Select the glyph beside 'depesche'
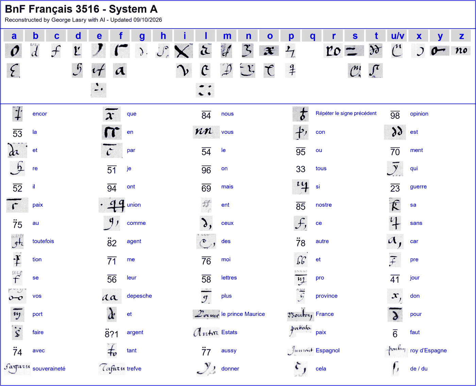This screenshot has height=386, width=476. tap(112, 296)
